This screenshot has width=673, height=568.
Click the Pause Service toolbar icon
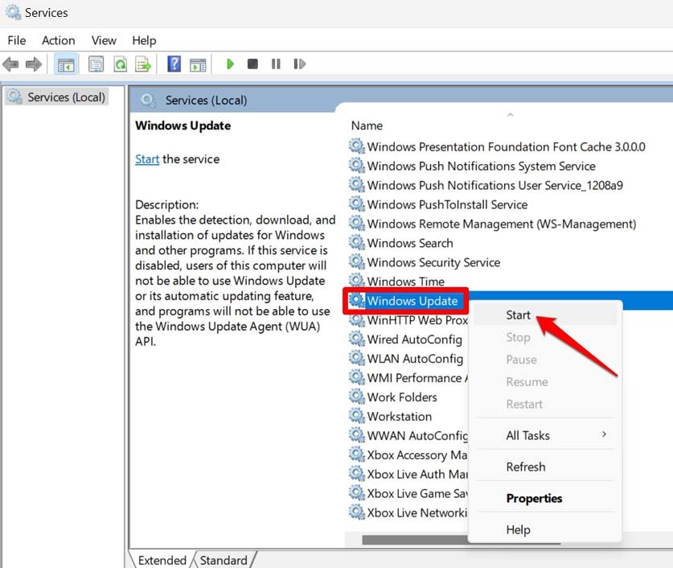(276, 64)
